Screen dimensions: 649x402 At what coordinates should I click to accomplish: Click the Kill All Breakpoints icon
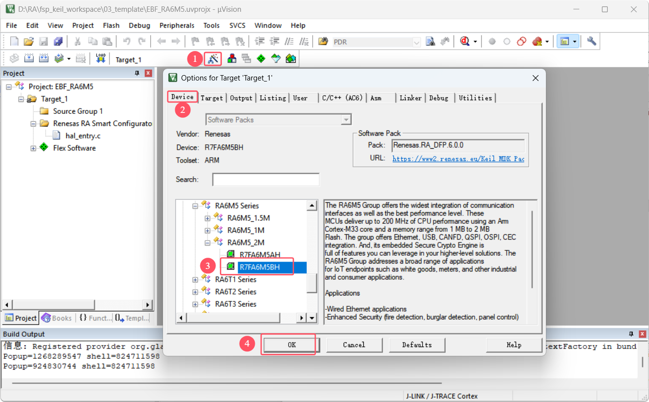(537, 42)
